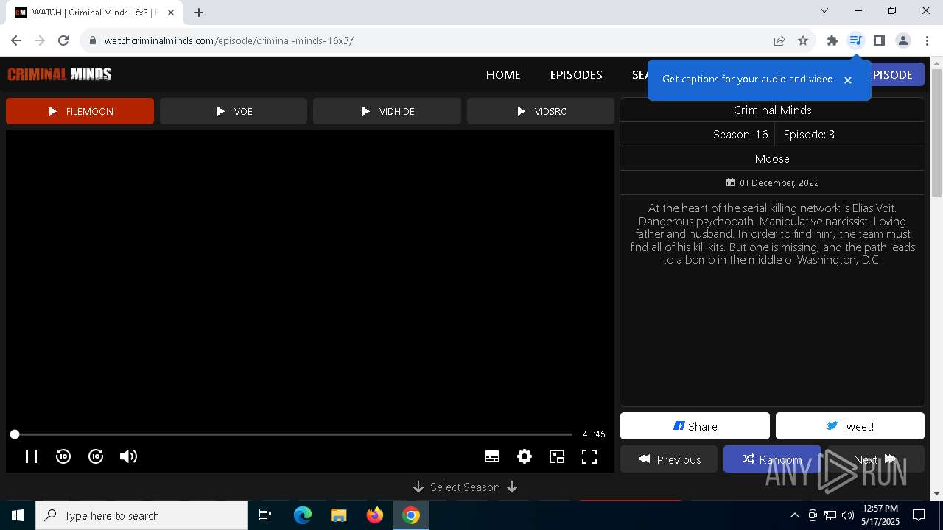Rewind video 10 seconds
This screenshot has height=530, width=943.
pyautogui.click(x=63, y=456)
